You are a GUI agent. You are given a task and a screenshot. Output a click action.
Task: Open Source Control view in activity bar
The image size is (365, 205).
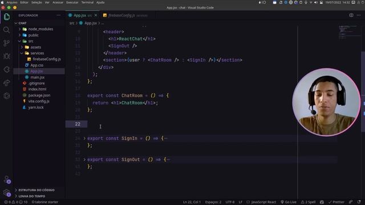click(6, 43)
